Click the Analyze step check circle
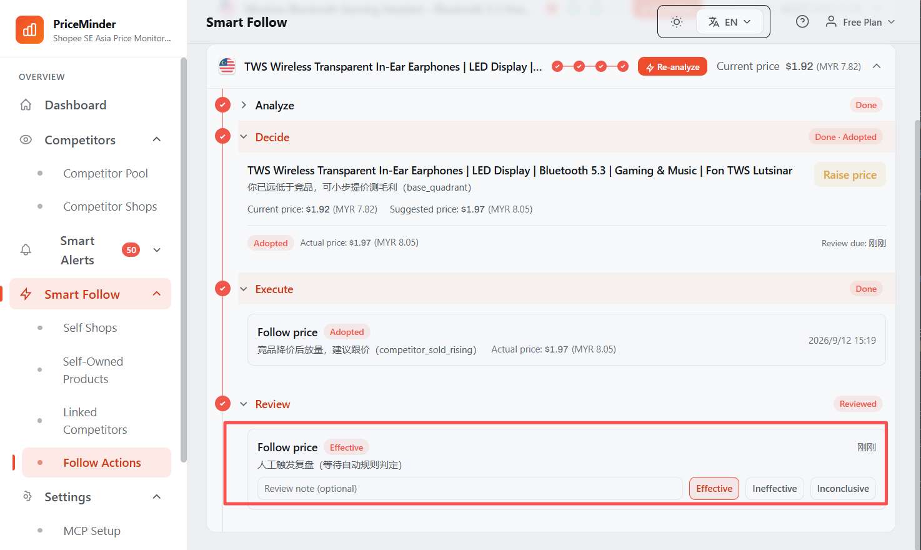The height and width of the screenshot is (550, 921). pos(222,105)
